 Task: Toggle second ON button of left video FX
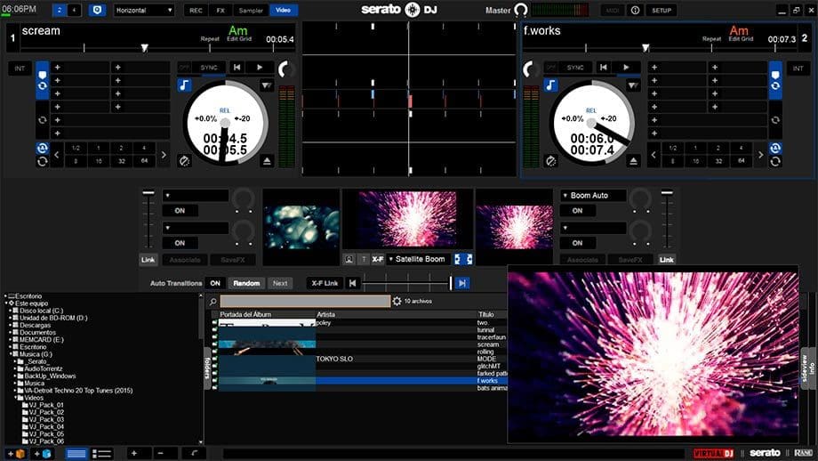pos(180,243)
